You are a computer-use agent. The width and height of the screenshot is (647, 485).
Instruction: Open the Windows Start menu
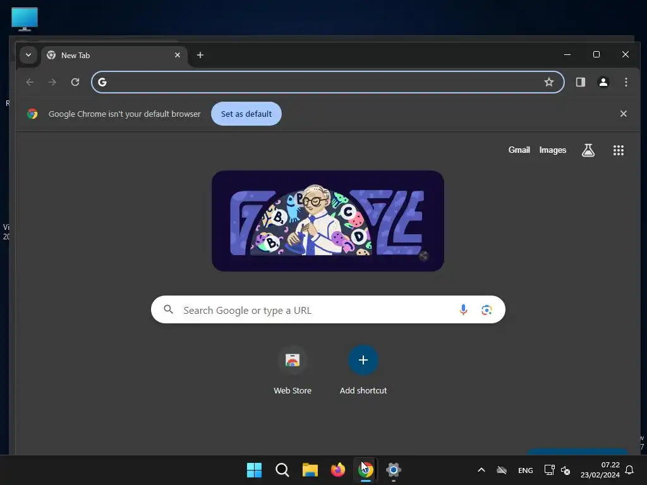254,470
